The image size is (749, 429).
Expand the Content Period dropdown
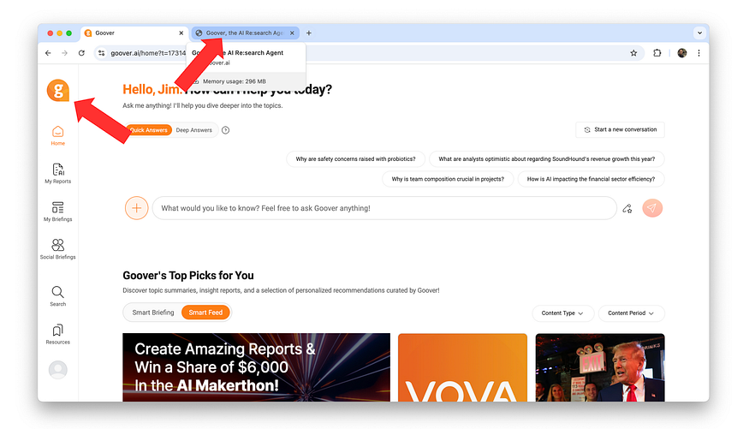coord(631,313)
